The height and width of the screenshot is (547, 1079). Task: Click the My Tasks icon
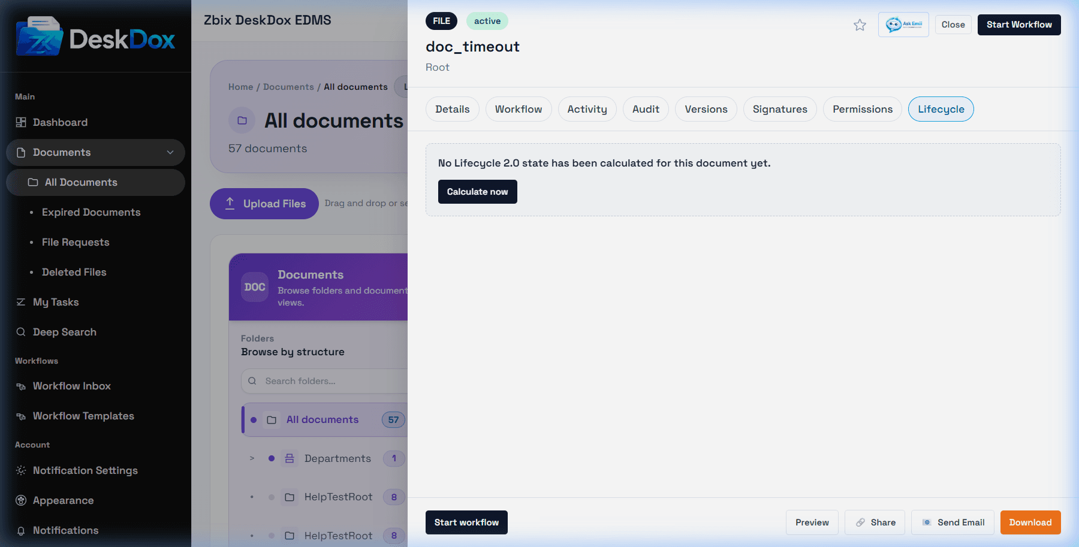(21, 302)
